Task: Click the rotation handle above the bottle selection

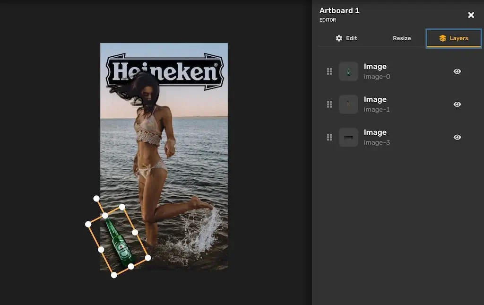Action: (96, 198)
